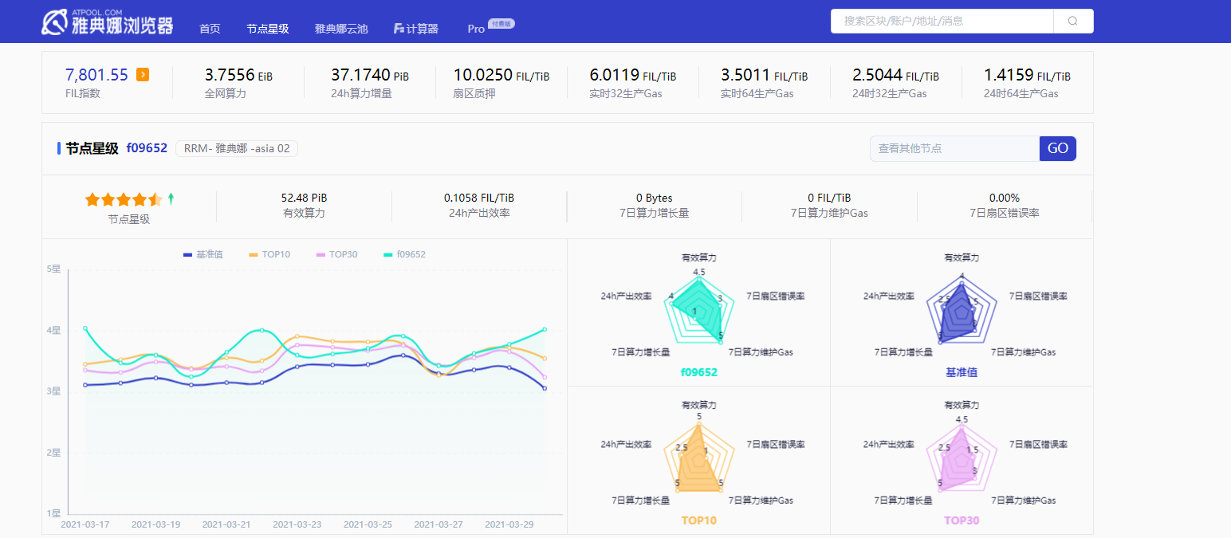This screenshot has height=538, width=1231.
Task: Toggle the TOP30 legend series
Action: pyautogui.click(x=336, y=254)
